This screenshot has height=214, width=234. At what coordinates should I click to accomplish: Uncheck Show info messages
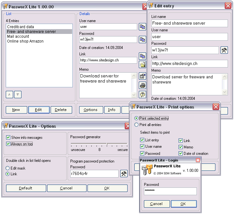pyautogui.click(x=8, y=138)
